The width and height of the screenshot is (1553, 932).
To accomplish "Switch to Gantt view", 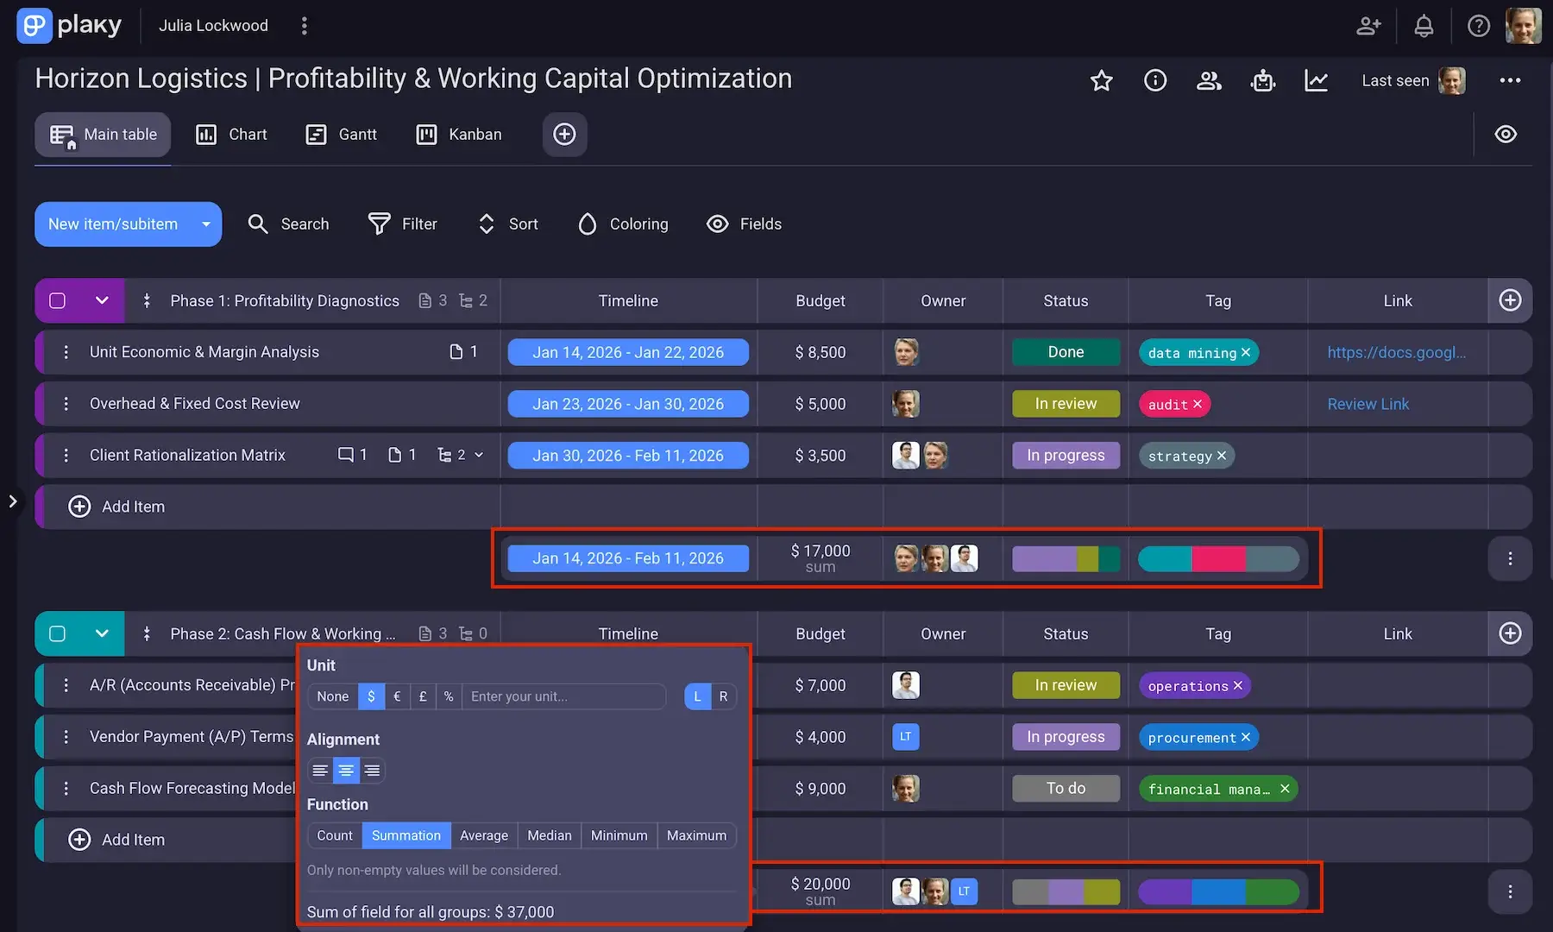I will click(342, 135).
